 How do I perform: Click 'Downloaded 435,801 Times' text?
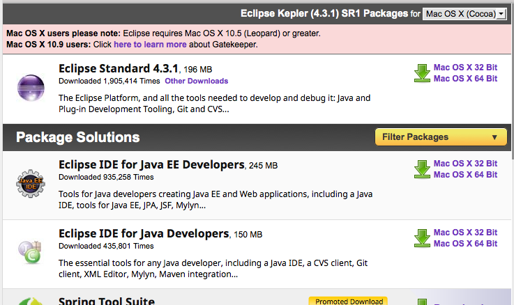point(106,246)
